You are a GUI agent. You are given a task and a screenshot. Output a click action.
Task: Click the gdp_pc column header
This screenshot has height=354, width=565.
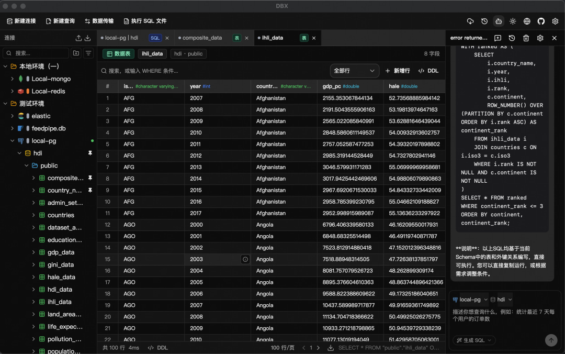[350, 86]
